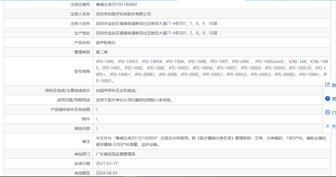This screenshot has width=336, height=177.
Task: Select text 由超声探头及主机组成。
Action: click(x=117, y=90)
